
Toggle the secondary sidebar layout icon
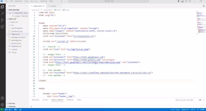(186, 1)
